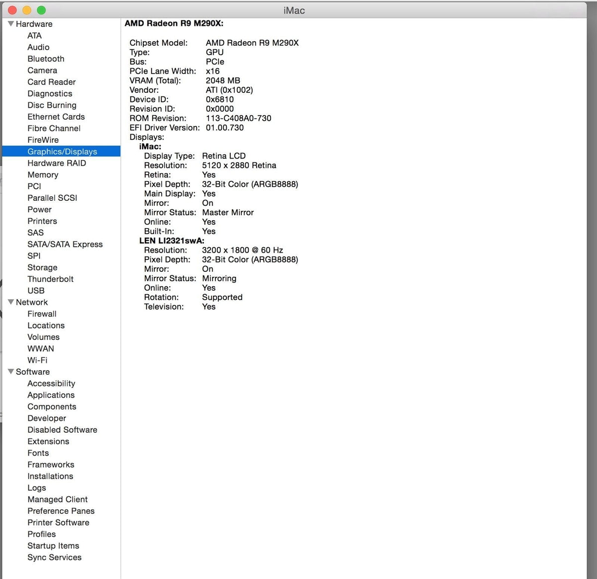Viewport: 597px width, 579px height.
Task: Select ATA in the Hardware list
Action: point(34,35)
